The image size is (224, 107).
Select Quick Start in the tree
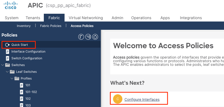click(x=19, y=45)
